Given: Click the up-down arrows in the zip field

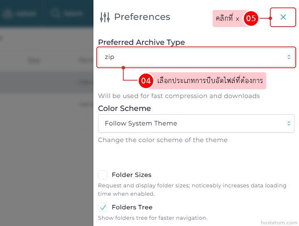Looking at the screenshot, I should [289, 57].
